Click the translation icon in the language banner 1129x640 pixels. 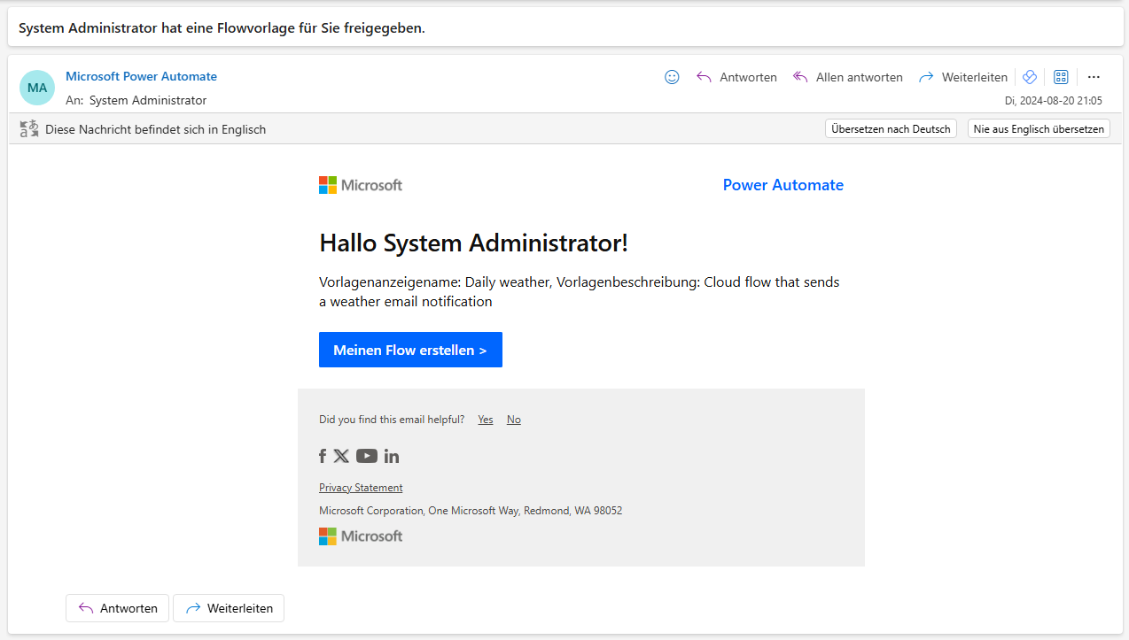(x=28, y=127)
